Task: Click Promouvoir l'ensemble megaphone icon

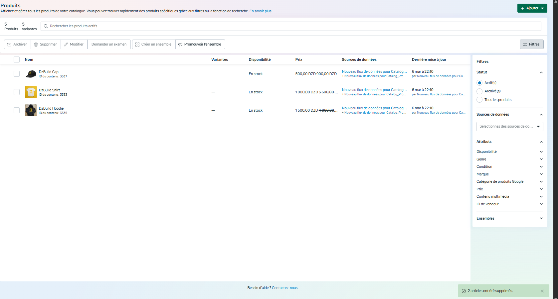Action: pos(180,45)
